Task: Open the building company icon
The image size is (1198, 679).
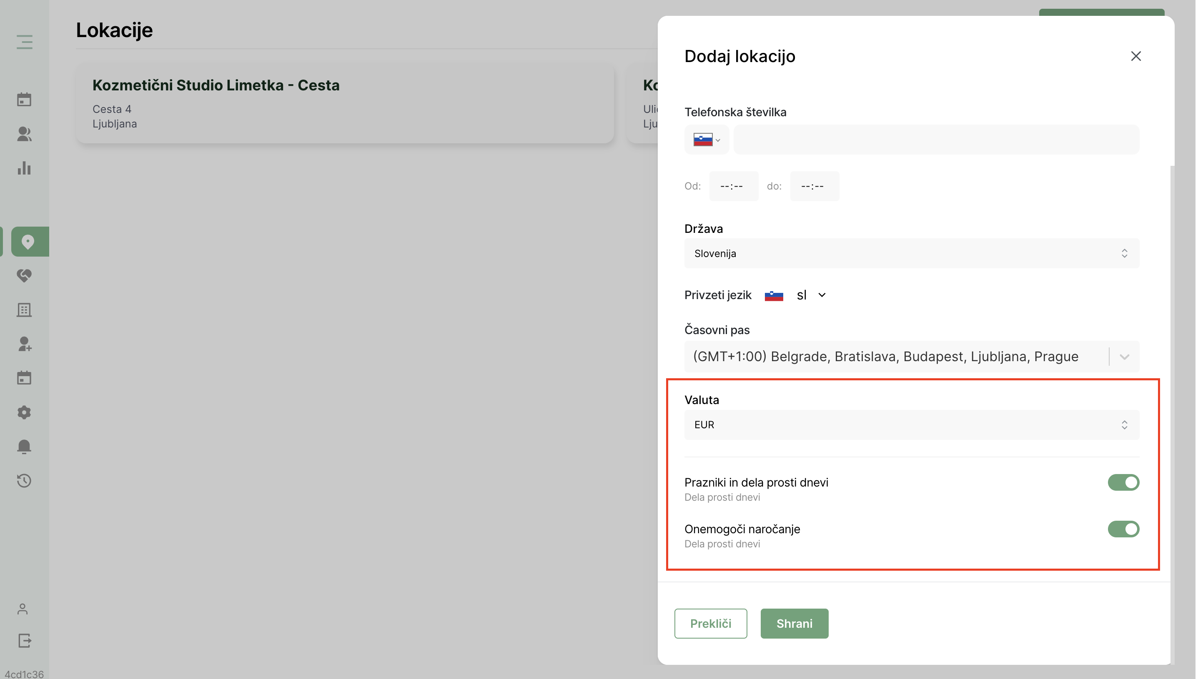Action: [24, 310]
